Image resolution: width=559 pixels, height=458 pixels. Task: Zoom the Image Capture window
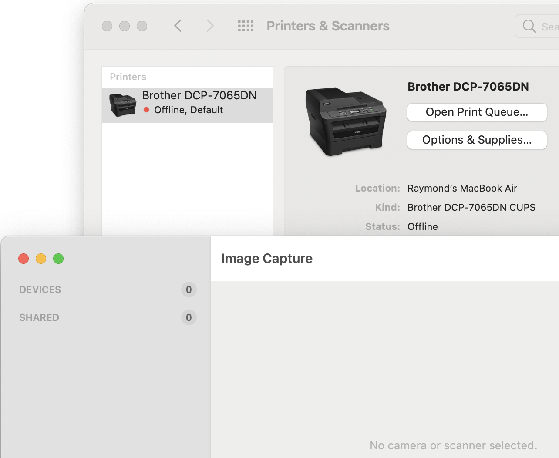tap(58, 259)
